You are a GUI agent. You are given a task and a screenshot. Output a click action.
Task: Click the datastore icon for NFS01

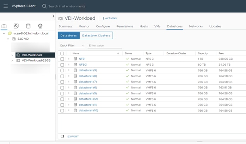pyautogui.click(x=75, y=65)
